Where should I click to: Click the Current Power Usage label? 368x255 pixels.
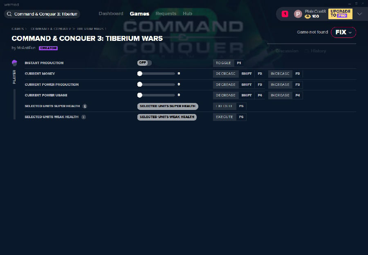pos(46,95)
